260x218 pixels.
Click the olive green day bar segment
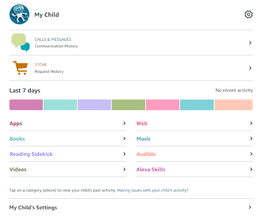click(x=128, y=105)
